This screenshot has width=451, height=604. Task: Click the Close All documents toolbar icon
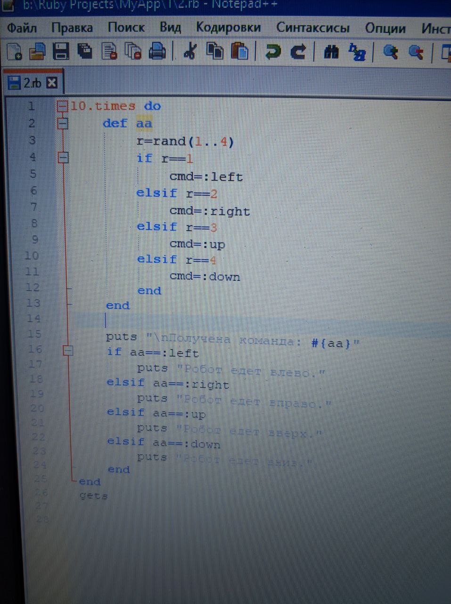pos(134,51)
